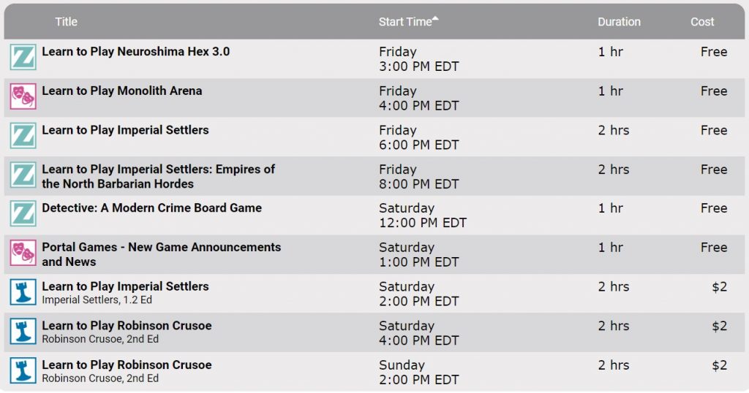Screen dimensions: 749x393
Task: Sort events by the Duration header
Action: pos(619,22)
